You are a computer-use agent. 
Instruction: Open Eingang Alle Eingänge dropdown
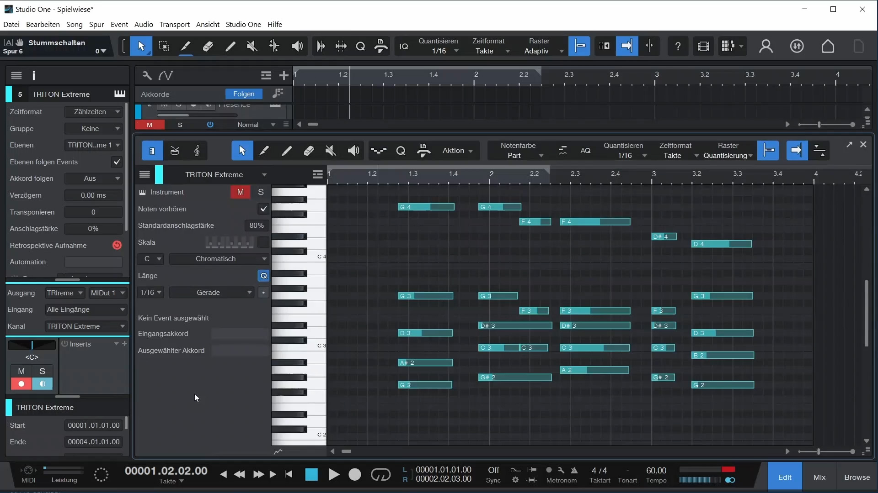[x=86, y=309]
